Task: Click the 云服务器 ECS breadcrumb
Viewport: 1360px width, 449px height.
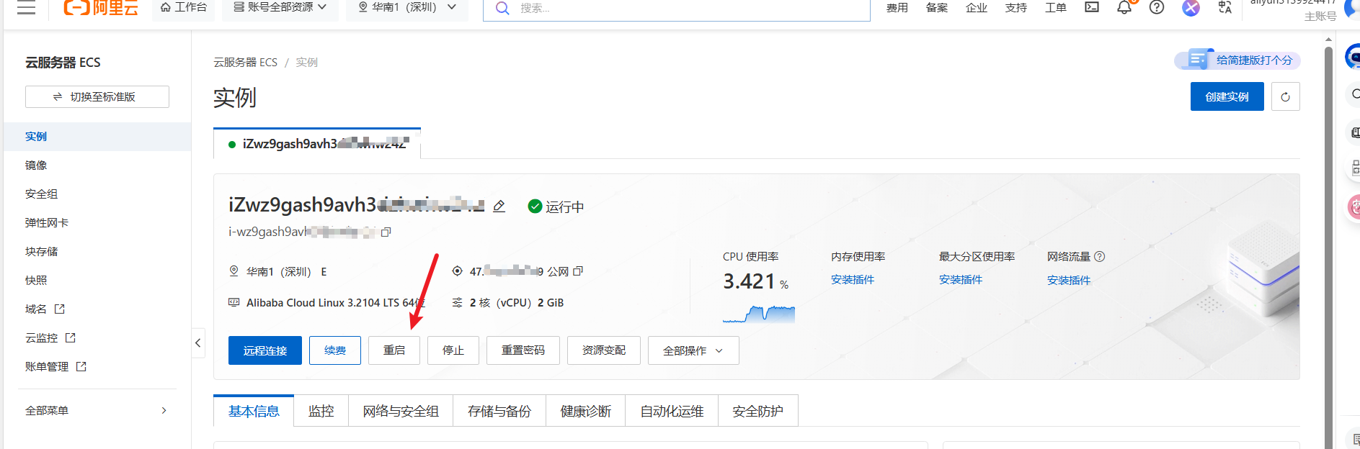Action: coord(245,63)
